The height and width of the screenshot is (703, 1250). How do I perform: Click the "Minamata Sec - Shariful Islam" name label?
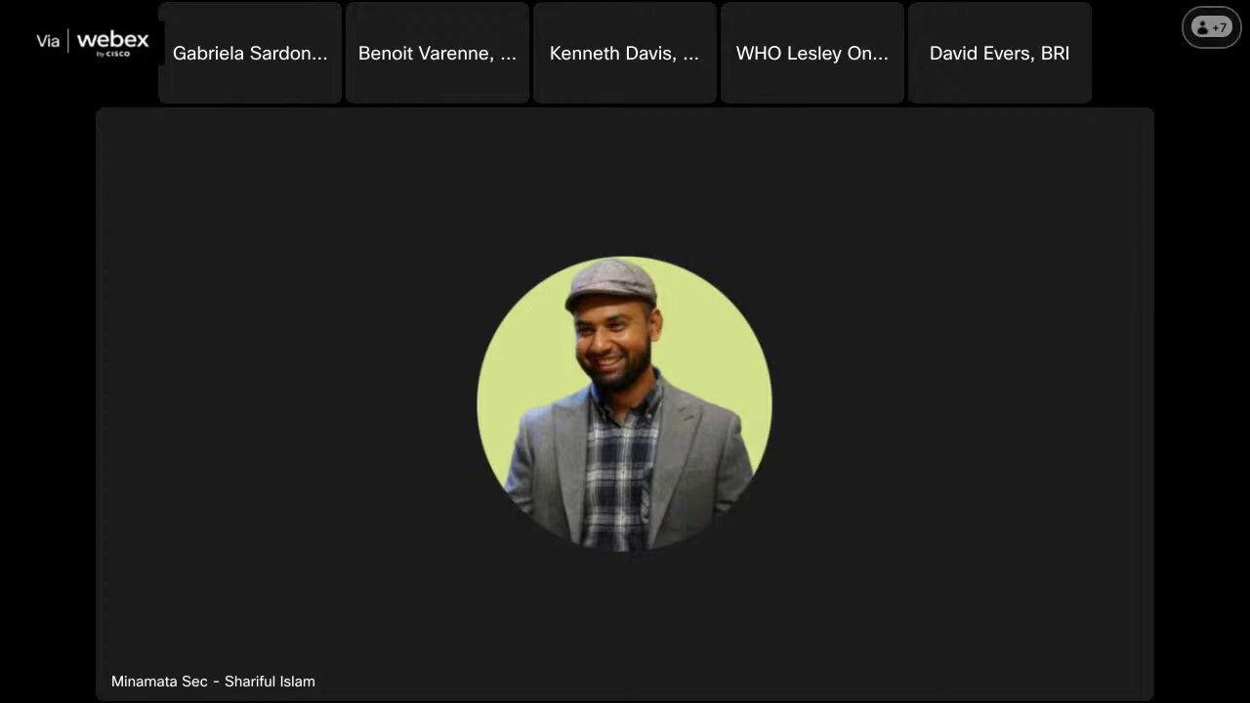pyautogui.click(x=213, y=682)
